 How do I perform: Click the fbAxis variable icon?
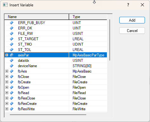[12, 71]
